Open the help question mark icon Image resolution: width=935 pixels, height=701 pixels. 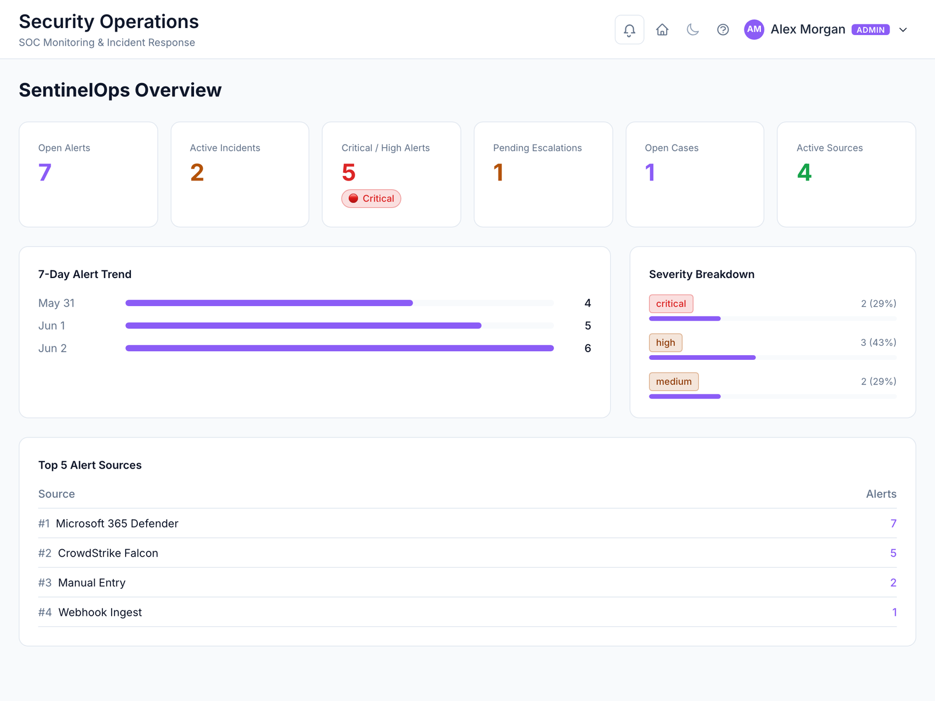(x=723, y=30)
